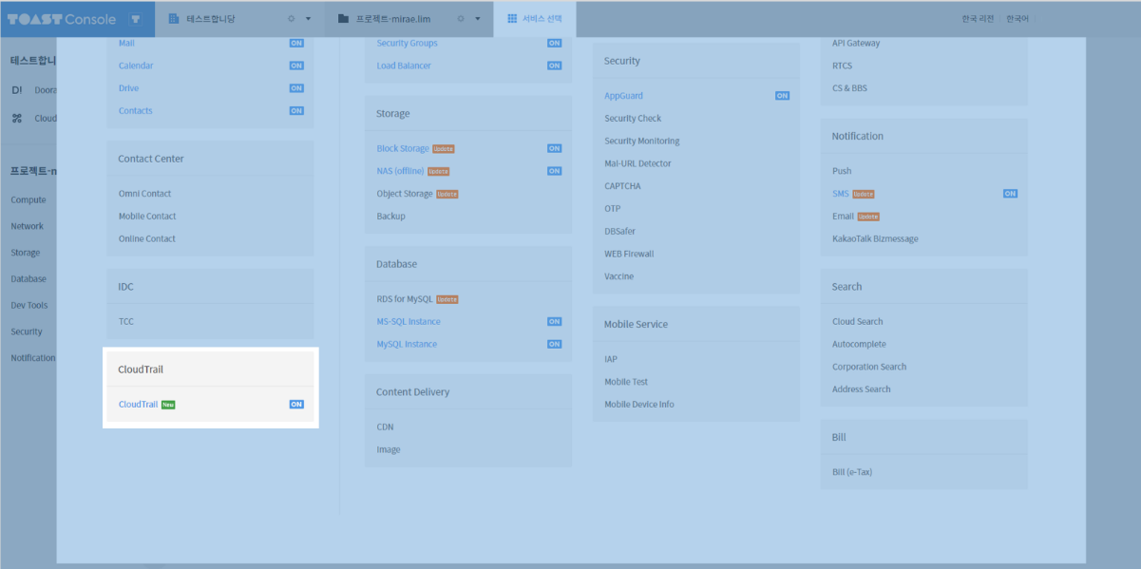Open WEB Firewall service
This screenshot has width=1141, height=569.
(629, 254)
